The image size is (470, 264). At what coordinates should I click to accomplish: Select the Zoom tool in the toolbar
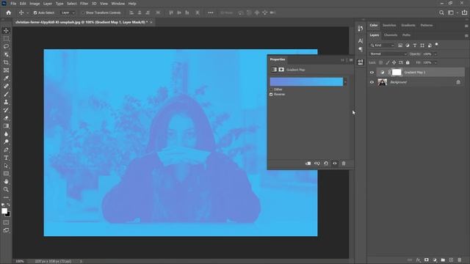point(6,189)
